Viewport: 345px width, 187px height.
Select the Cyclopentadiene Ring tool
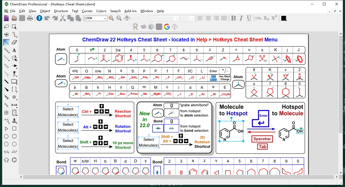[6, 160]
